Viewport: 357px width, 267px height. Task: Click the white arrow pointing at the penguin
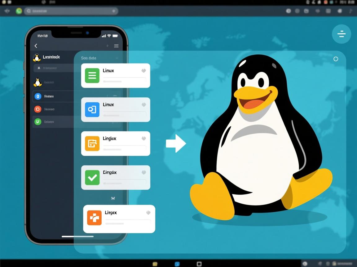pyautogui.click(x=176, y=143)
